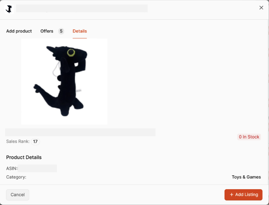Click the blurred ASIN value field

[37, 168]
